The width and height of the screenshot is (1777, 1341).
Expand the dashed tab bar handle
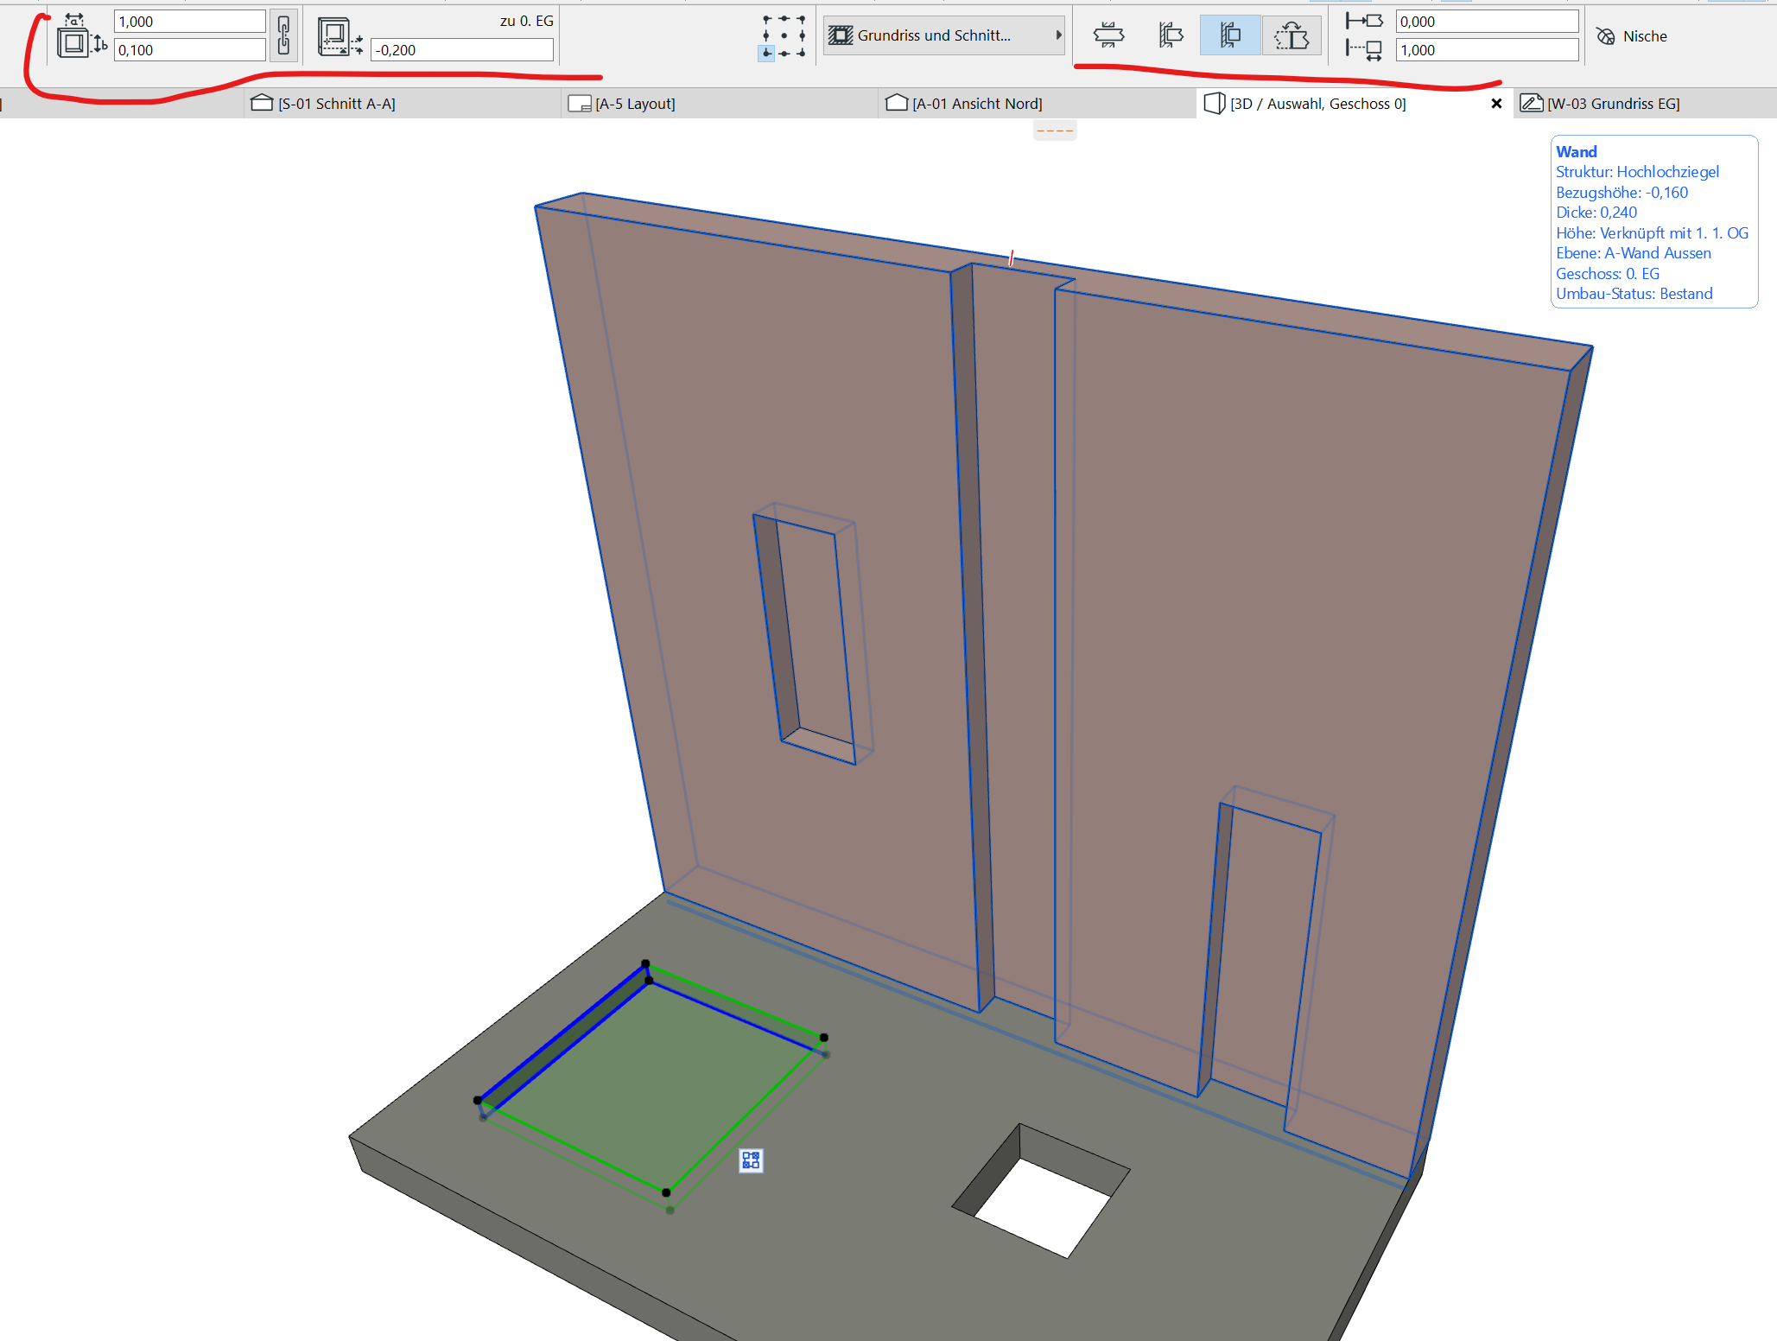[x=1054, y=130]
